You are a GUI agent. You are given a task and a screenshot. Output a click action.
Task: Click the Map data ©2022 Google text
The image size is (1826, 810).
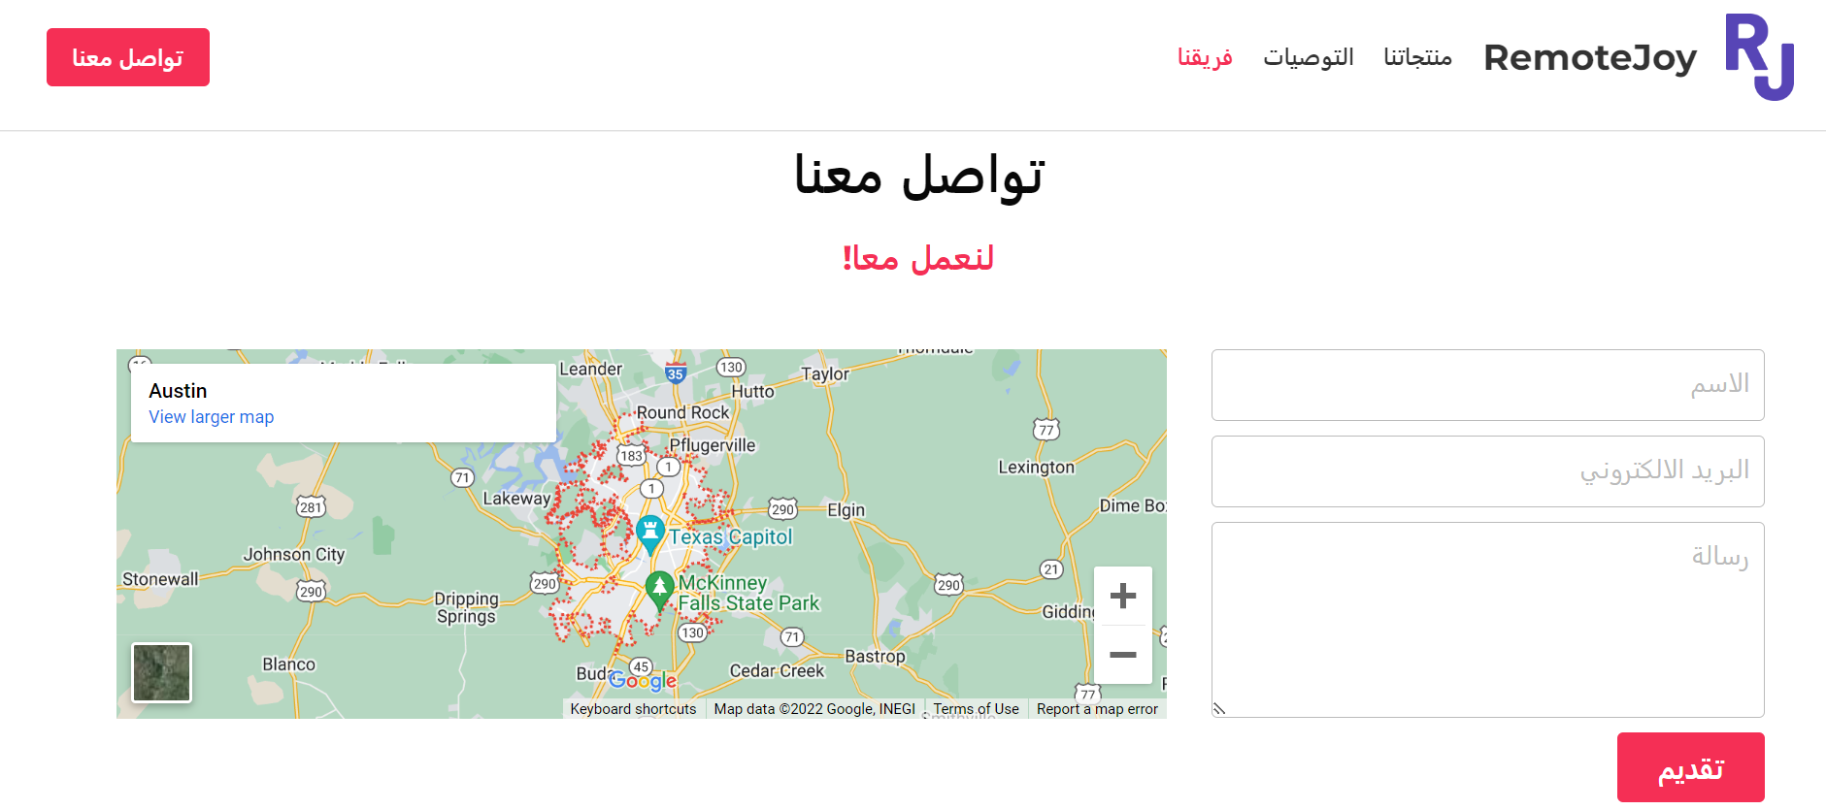pyautogui.click(x=814, y=709)
